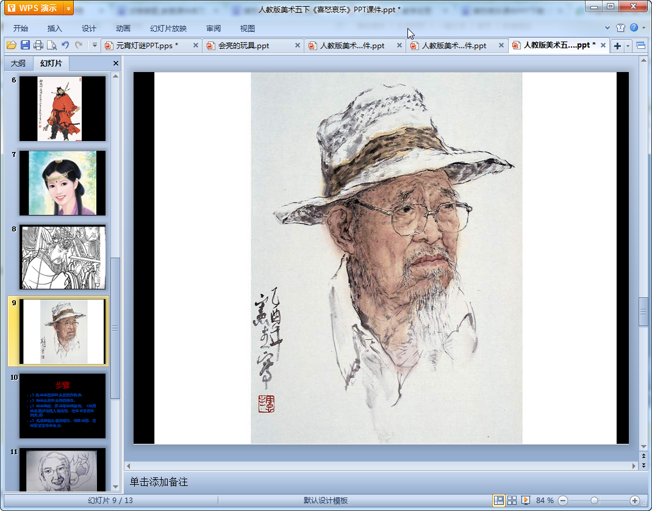Viewport: 652px width, 511px height.
Task: Print the document with the printer icon
Action: (38, 45)
